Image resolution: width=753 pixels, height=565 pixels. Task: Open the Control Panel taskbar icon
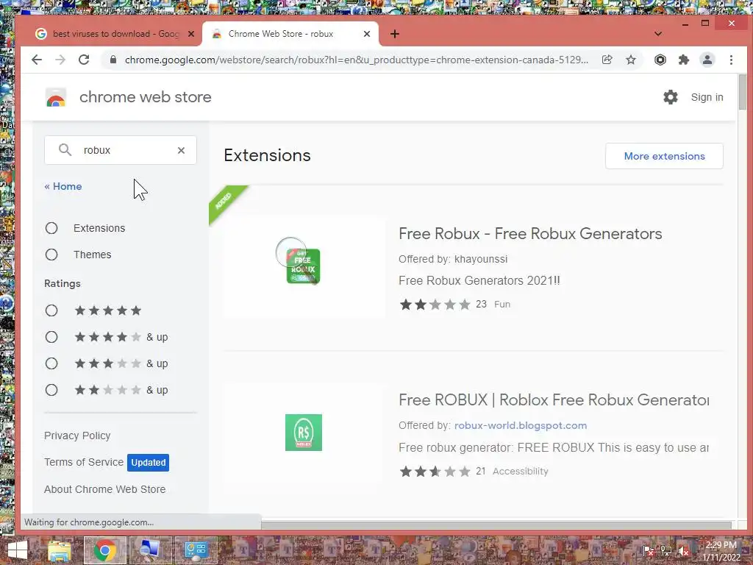[x=196, y=550]
